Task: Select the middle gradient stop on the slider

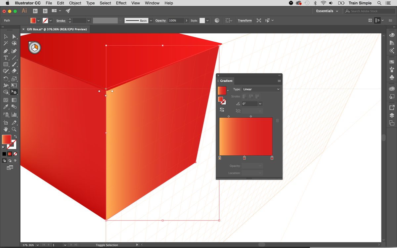Action: (244, 158)
